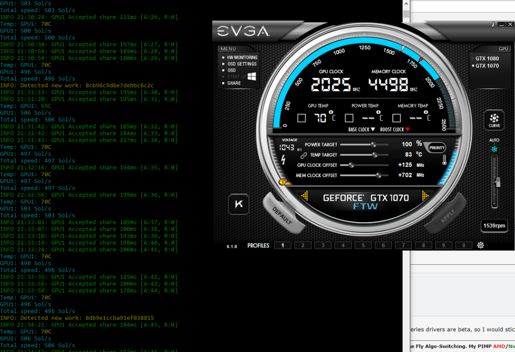Click the START UP menu entry
The width and height of the screenshot is (515, 352).
[x=236, y=76]
